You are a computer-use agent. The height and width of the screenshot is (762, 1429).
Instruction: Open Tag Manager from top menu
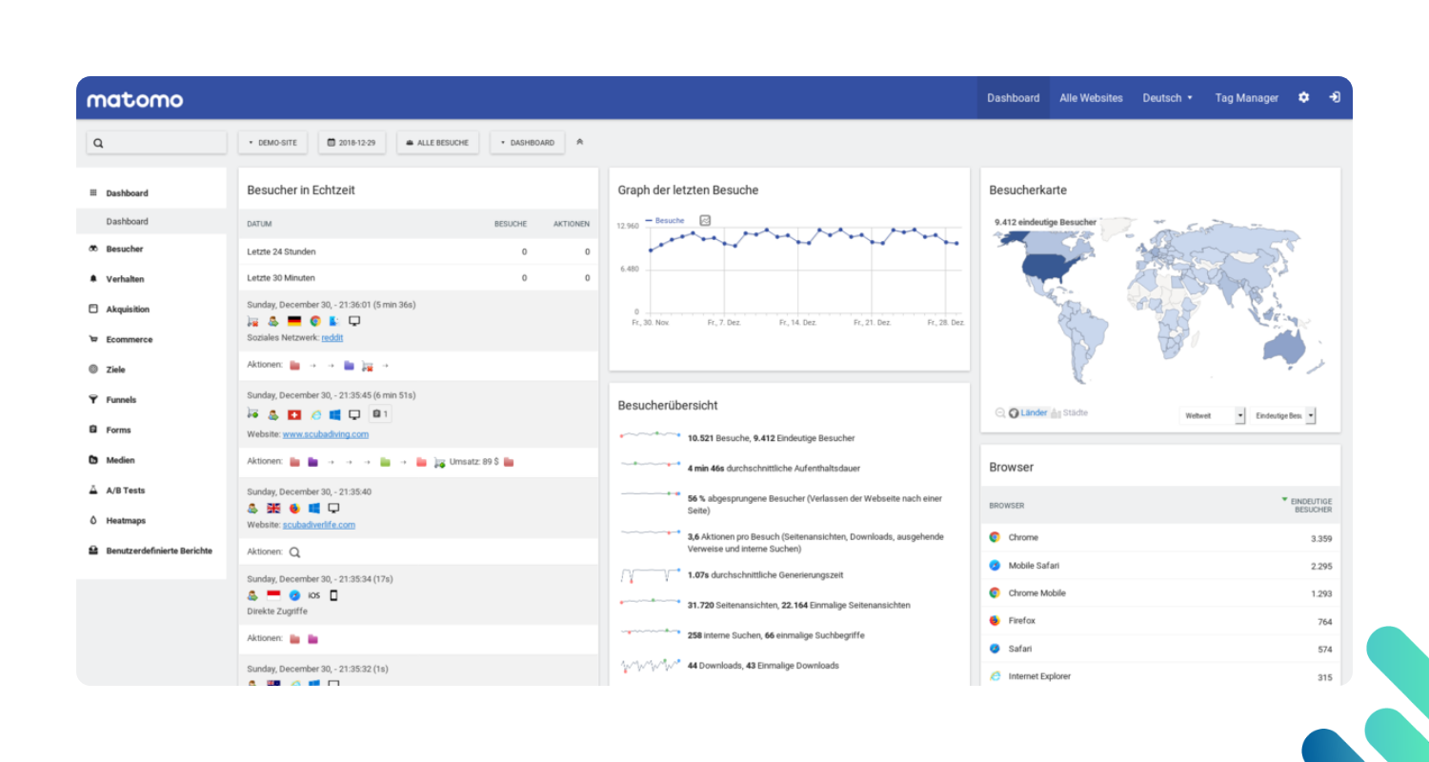pyautogui.click(x=1246, y=98)
